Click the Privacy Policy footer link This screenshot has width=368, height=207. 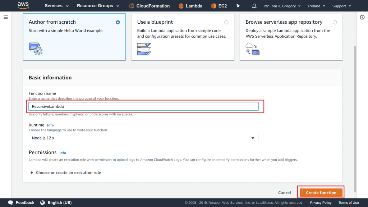click(x=321, y=203)
